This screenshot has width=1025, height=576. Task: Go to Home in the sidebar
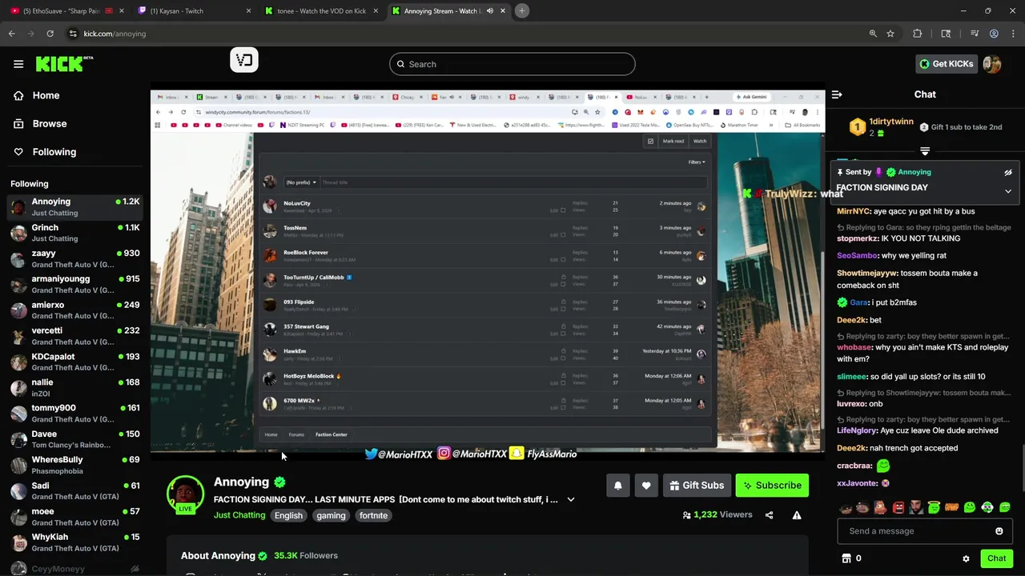(x=46, y=95)
